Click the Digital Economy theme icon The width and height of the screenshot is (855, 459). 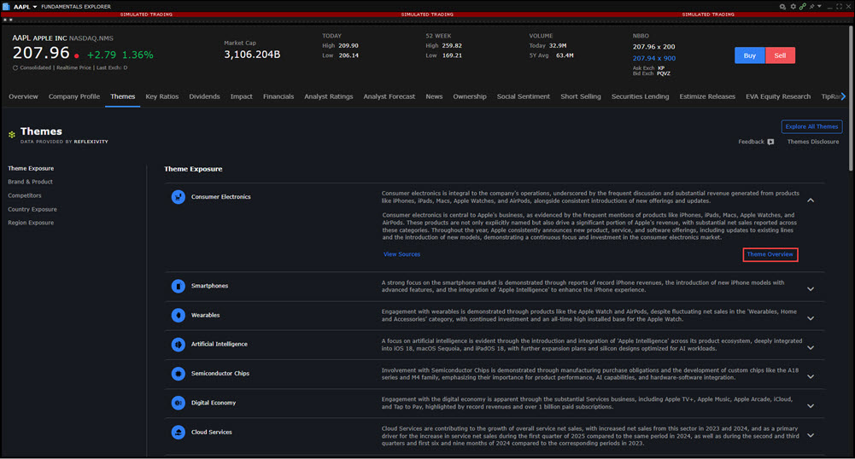coord(179,403)
